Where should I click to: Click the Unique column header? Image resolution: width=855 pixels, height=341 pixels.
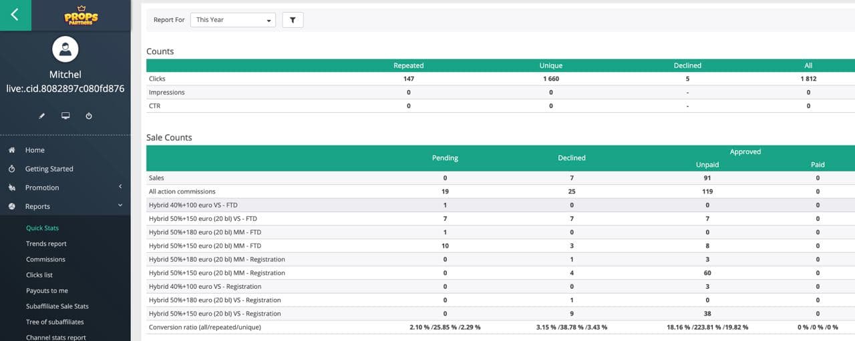coord(551,65)
